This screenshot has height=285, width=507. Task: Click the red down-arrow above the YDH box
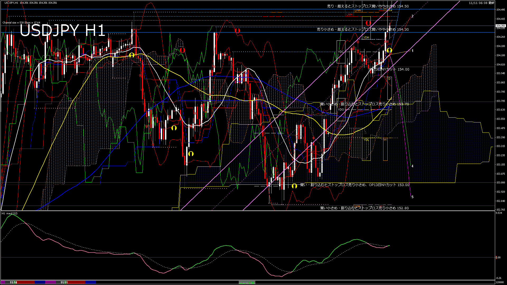point(368,23)
